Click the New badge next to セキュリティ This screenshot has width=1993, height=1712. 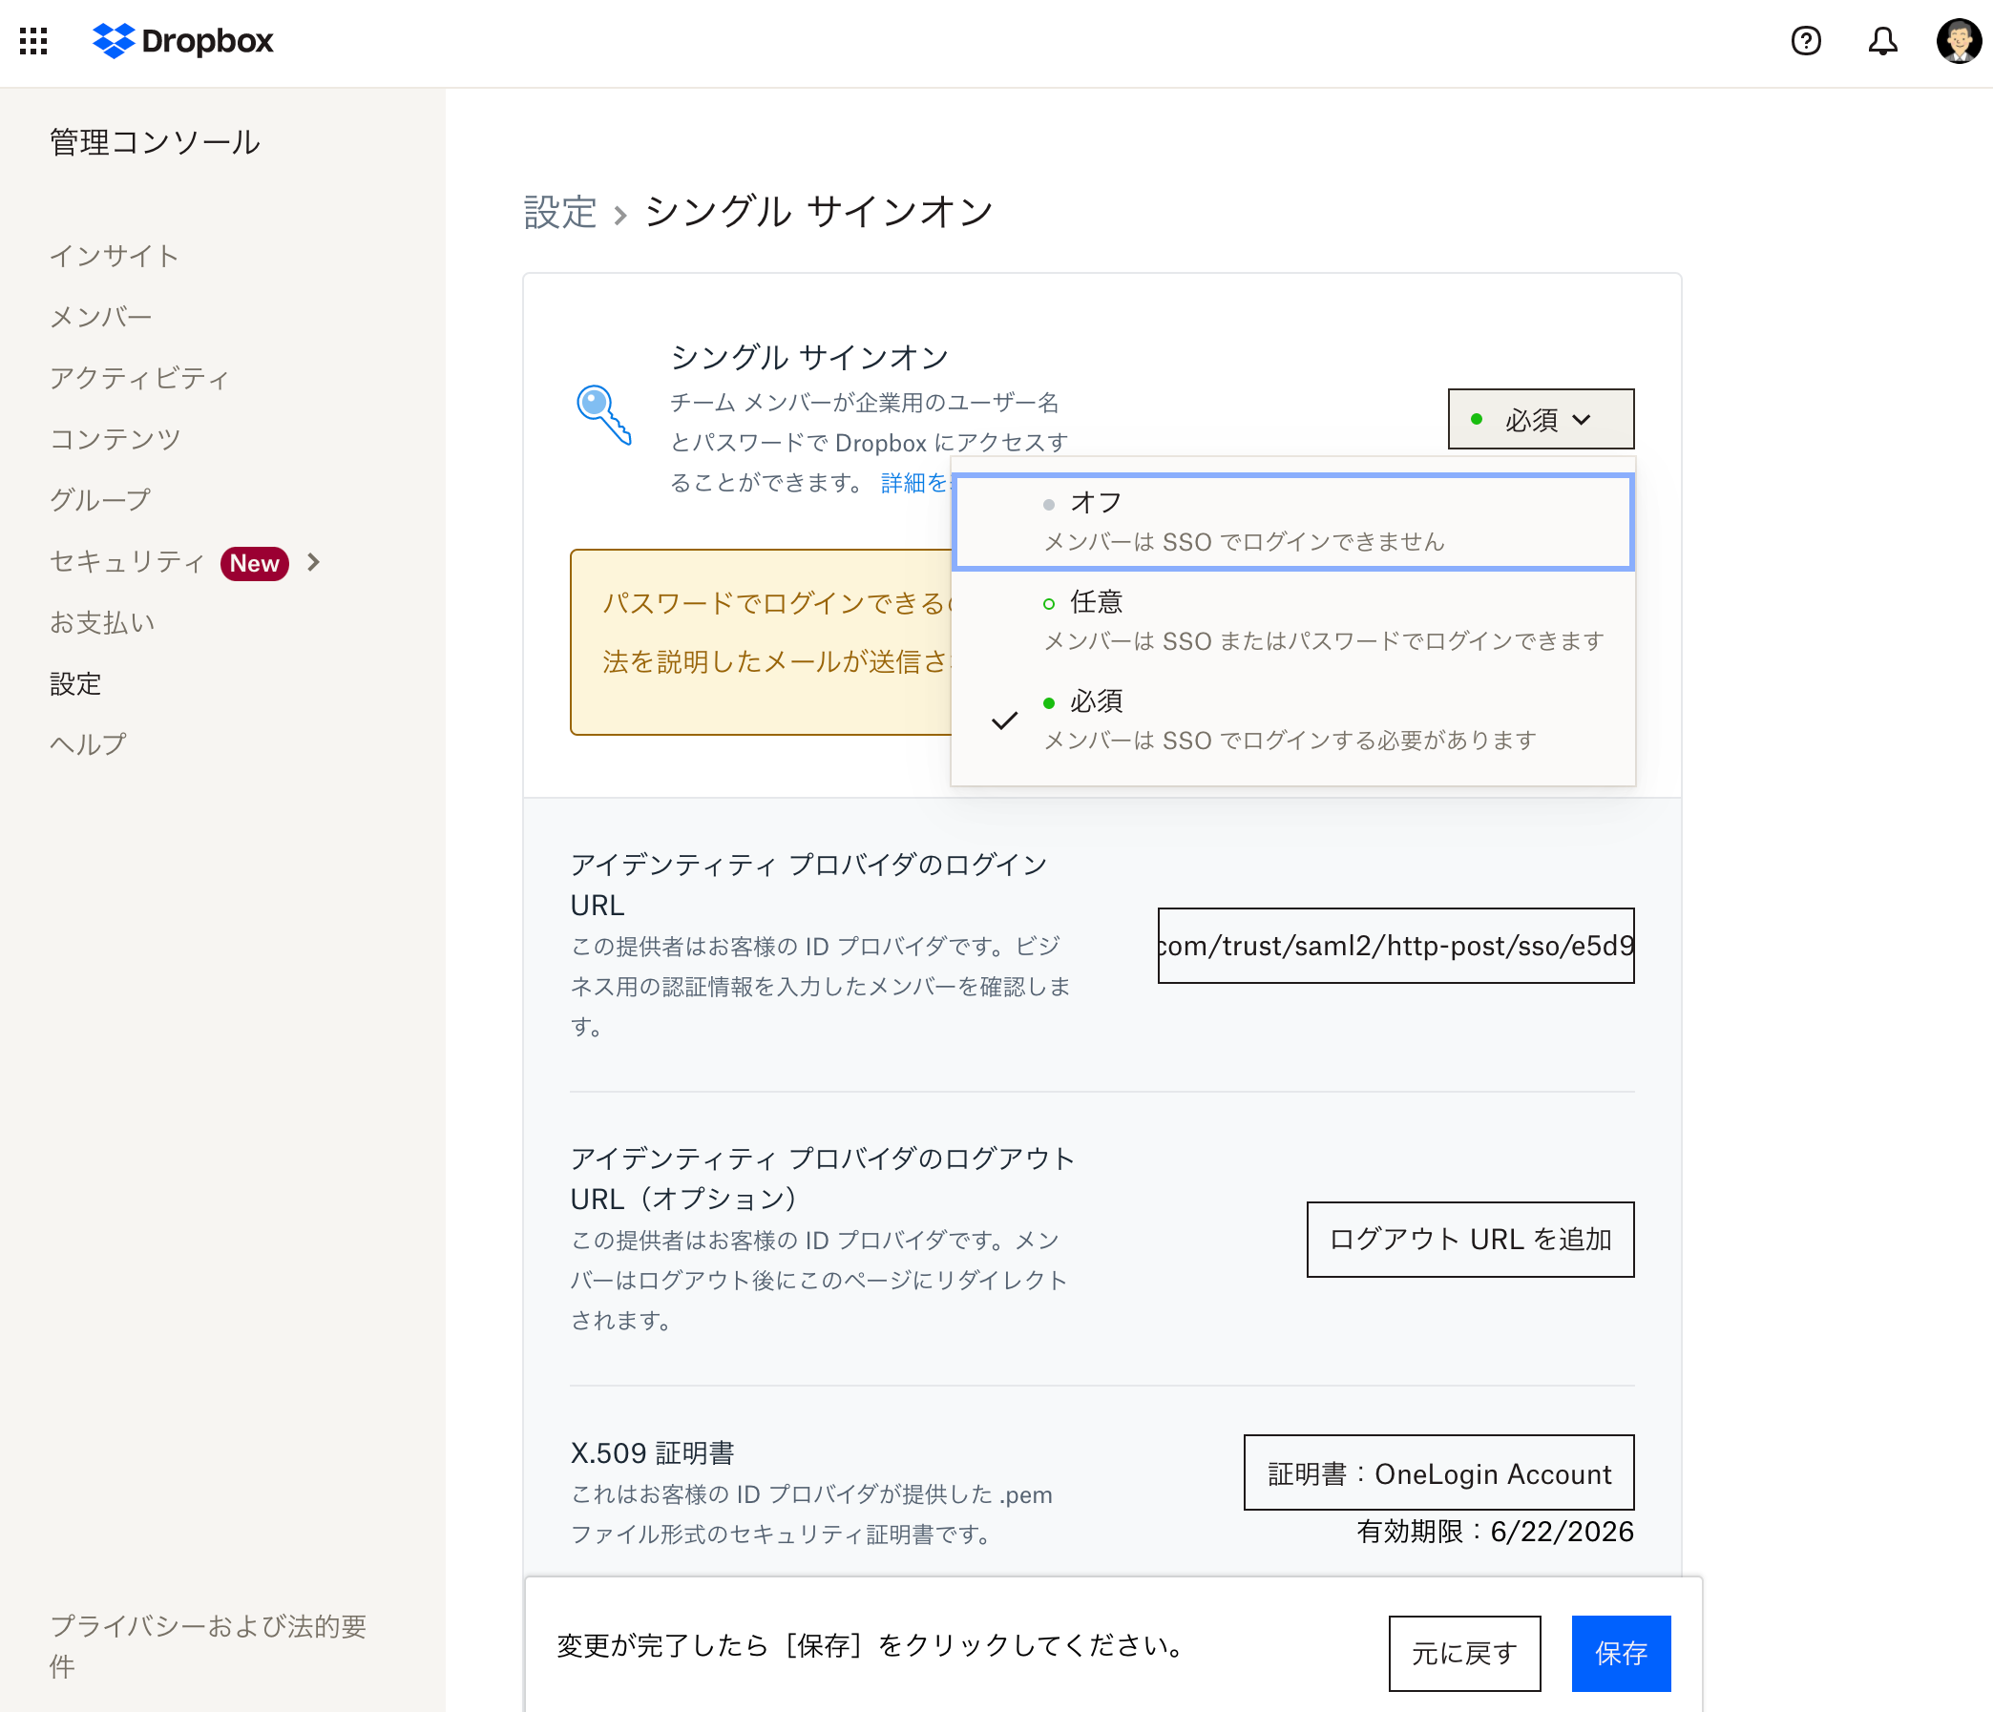tap(255, 563)
